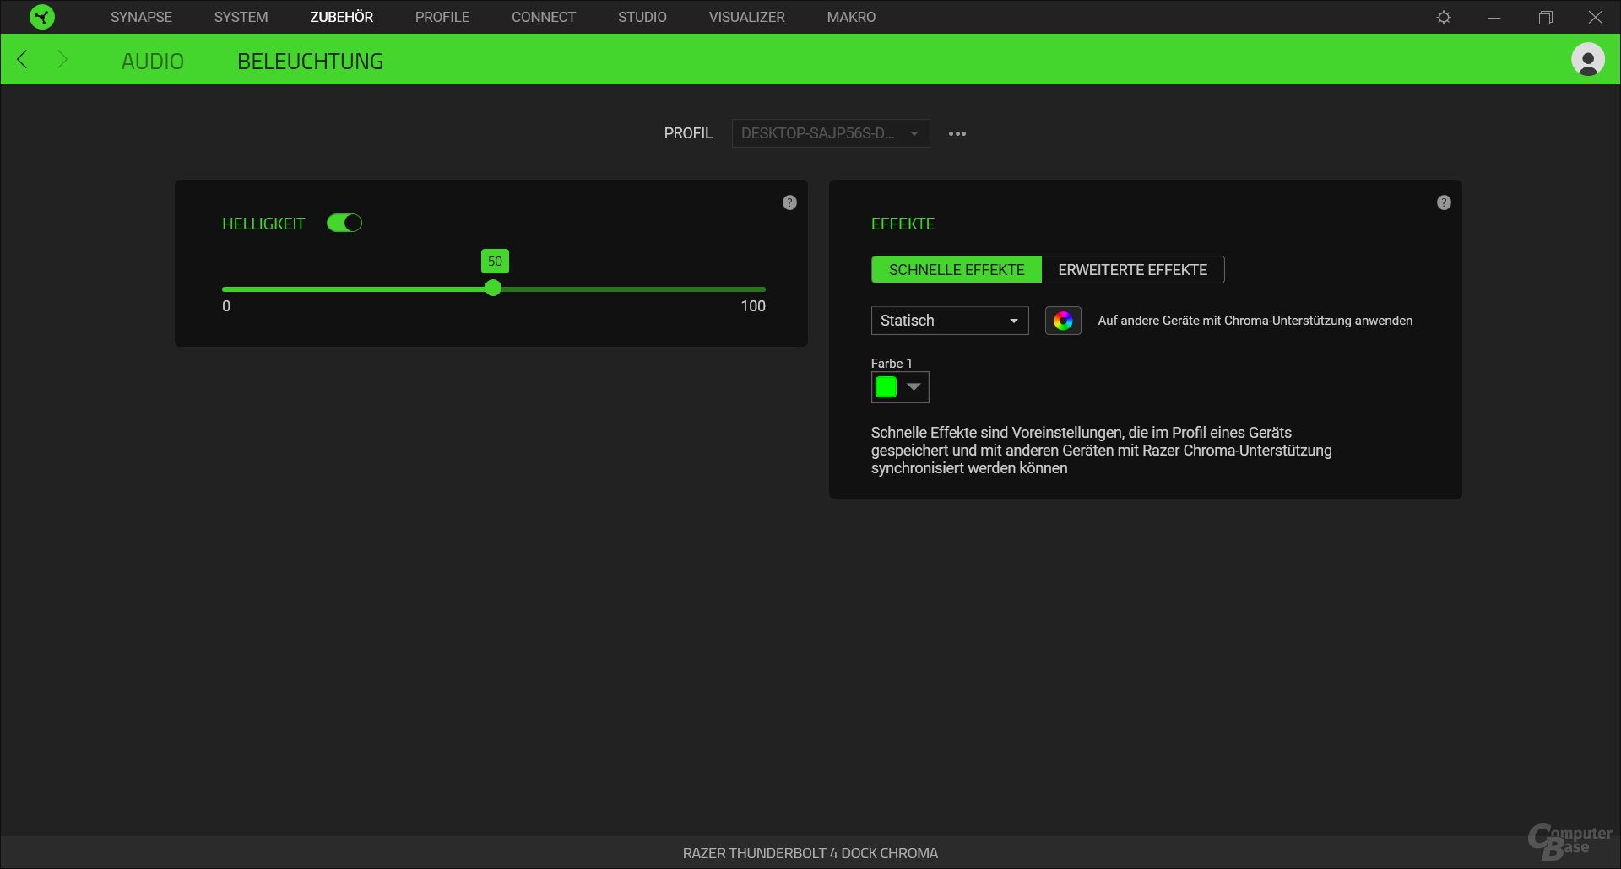Open the System tab
Viewport: 1621px width, 869px height.
point(241,17)
